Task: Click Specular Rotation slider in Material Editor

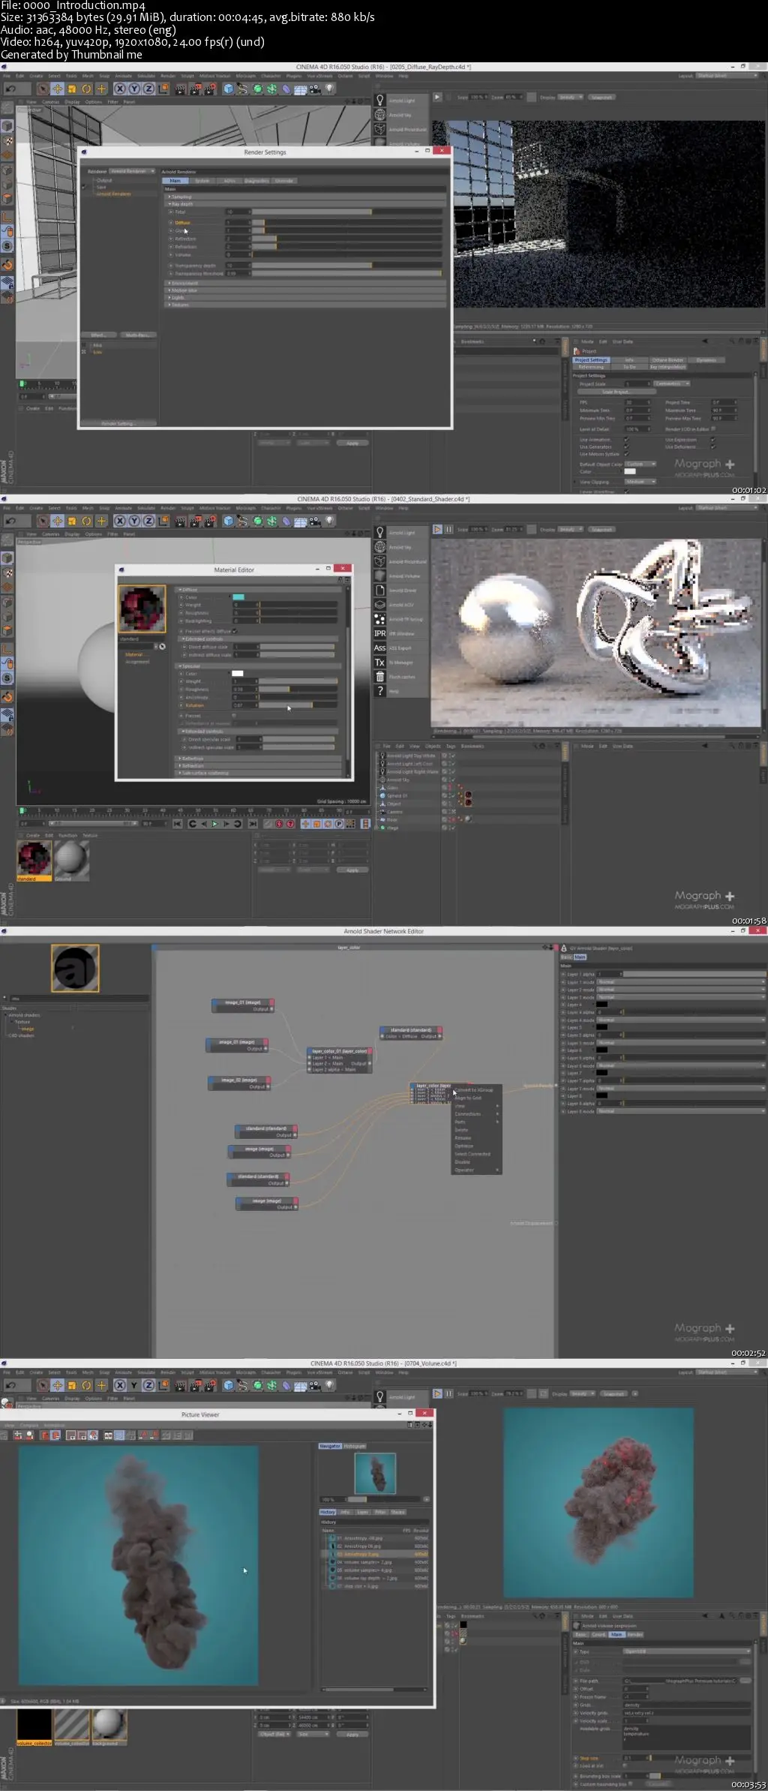Action: click(x=298, y=705)
